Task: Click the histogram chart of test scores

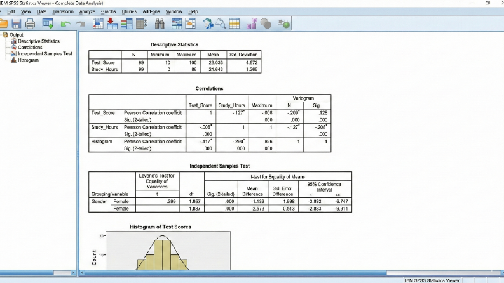Action: 168,251
